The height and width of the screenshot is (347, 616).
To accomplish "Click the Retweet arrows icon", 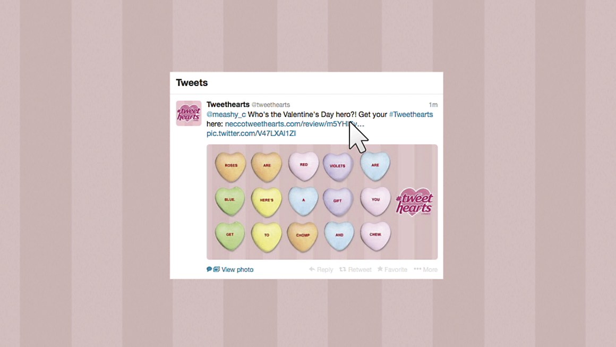I will tap(343, 269).
